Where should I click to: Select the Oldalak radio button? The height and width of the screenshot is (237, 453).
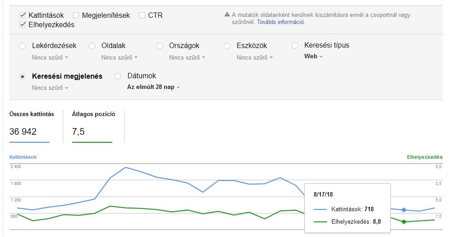(92, 46)
